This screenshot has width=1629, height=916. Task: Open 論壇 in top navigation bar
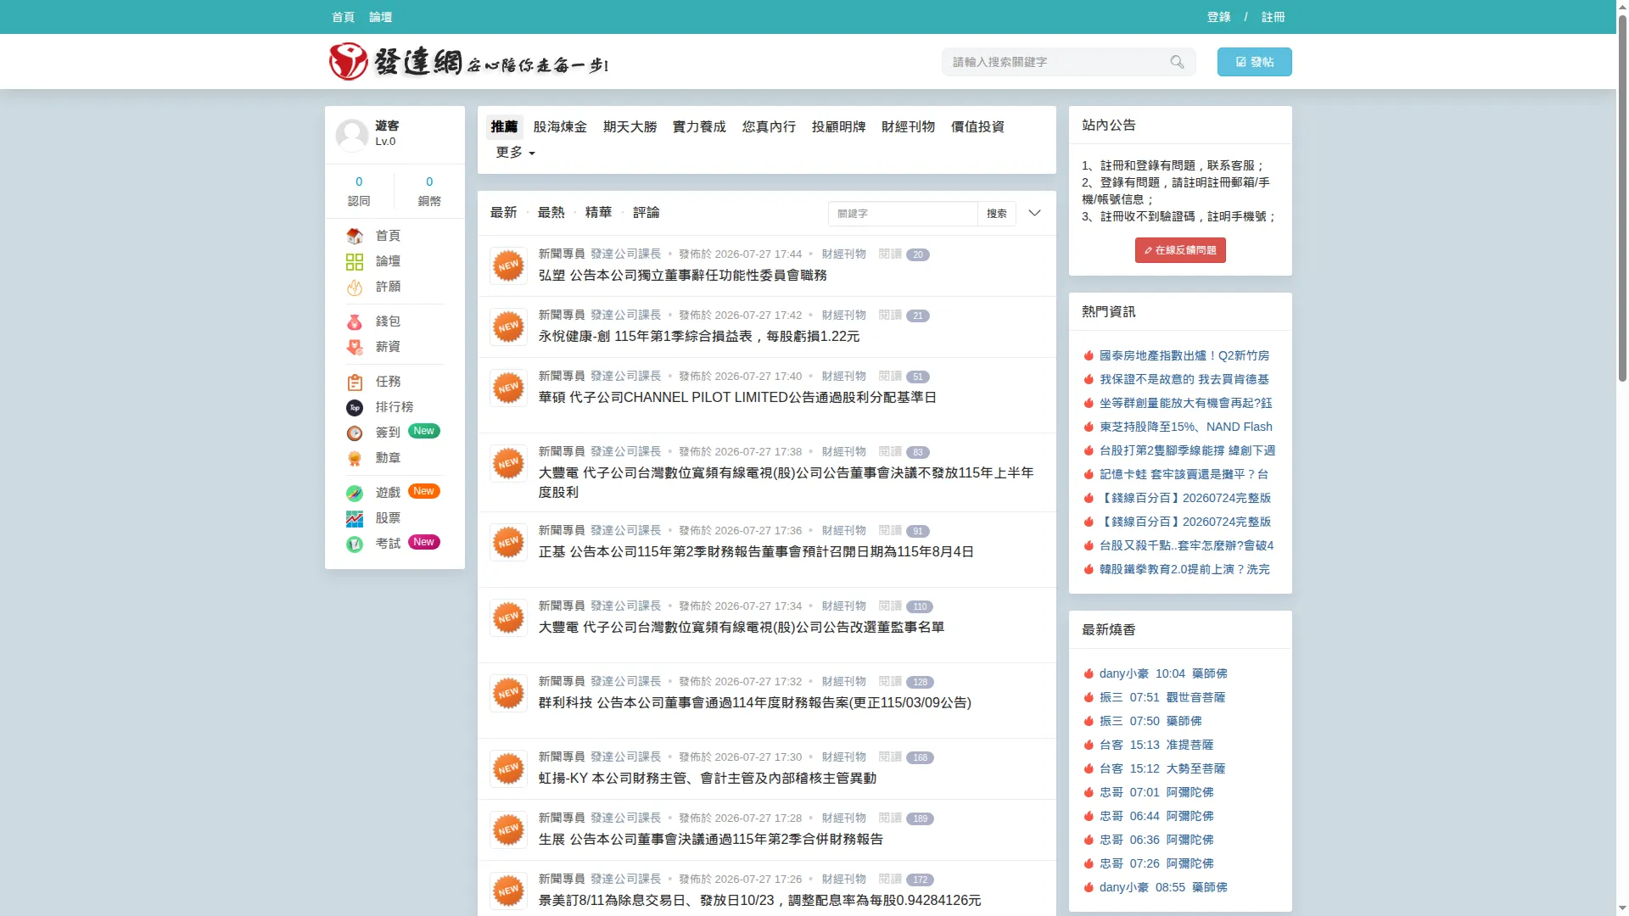380,17
